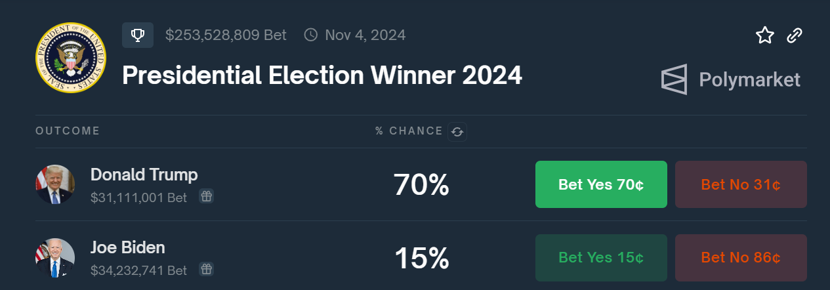Click Joe Biden's avatar photo
The image size is (830, 290).
click(x=55, y=258)
